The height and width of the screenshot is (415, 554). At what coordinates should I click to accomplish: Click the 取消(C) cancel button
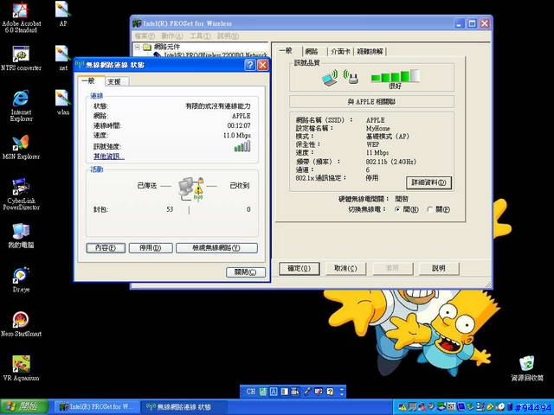(345, 268)
